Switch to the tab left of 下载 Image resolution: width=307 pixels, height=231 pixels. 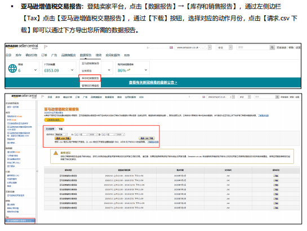(x=50, y=129)
